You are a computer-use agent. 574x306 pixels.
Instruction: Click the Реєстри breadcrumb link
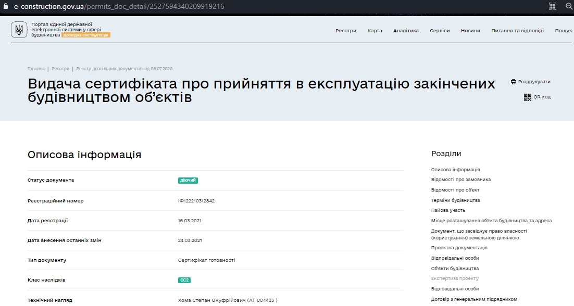click(x=60, y=69)
